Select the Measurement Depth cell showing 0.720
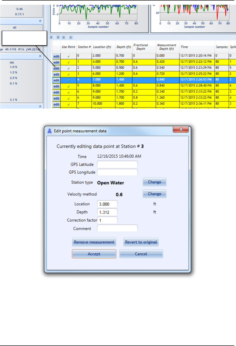Viewport: 236px width, 346px height. (167, 74)
